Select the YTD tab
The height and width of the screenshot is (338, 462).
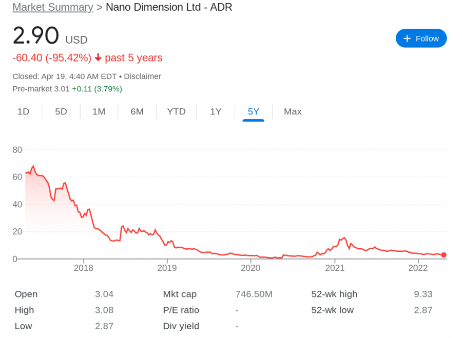coord(176,112)
